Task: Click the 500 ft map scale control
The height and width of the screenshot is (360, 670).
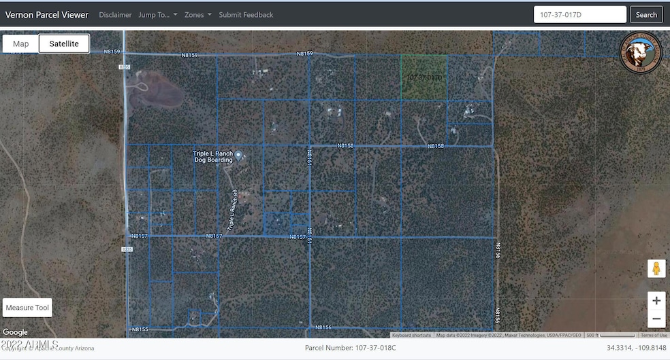Action: [x=610, y=335]
